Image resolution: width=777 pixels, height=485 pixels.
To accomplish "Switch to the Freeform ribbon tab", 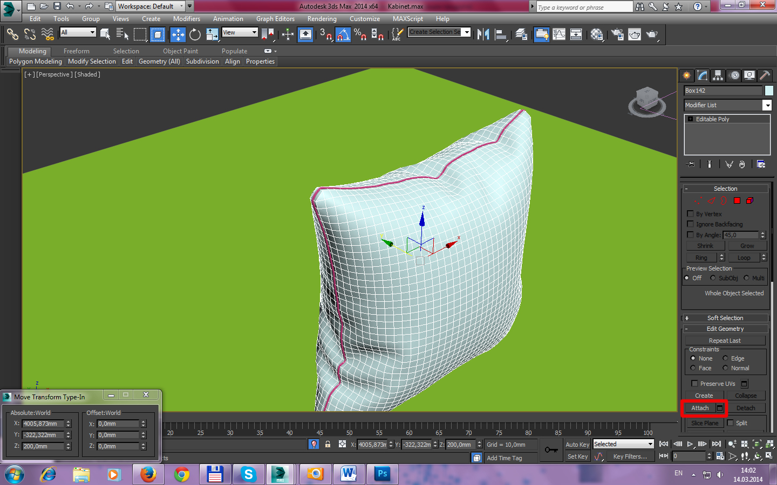I will [76, 51].
